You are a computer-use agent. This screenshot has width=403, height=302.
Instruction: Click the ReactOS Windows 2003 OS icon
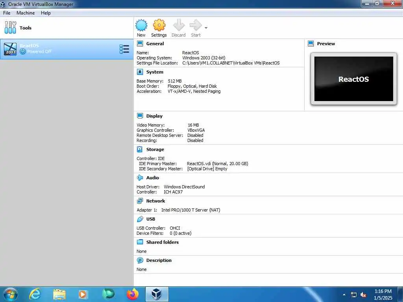tap(10, 49)
